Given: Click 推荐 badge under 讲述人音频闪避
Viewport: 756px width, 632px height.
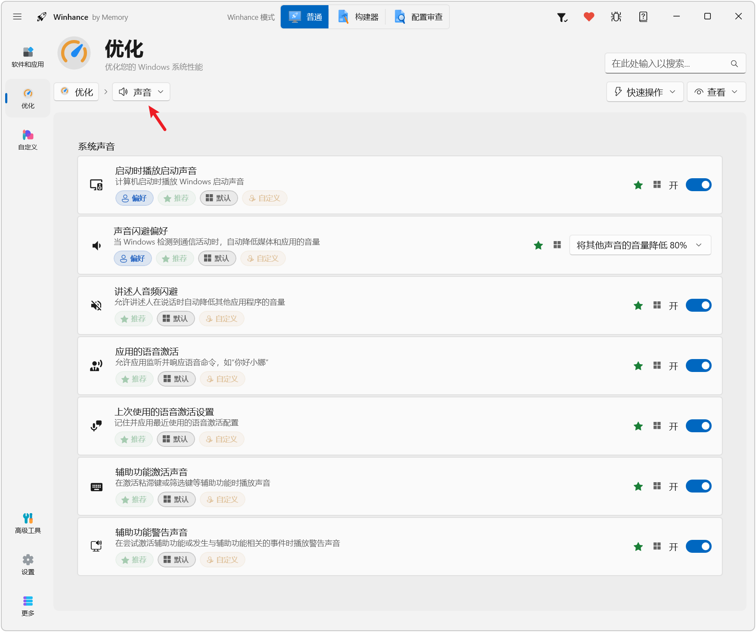Looking at the screenshot, I should [133, 319].
